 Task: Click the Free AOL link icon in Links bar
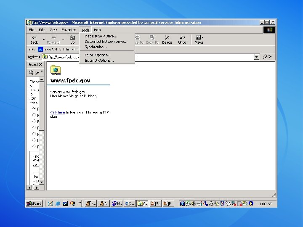point(40,50)
